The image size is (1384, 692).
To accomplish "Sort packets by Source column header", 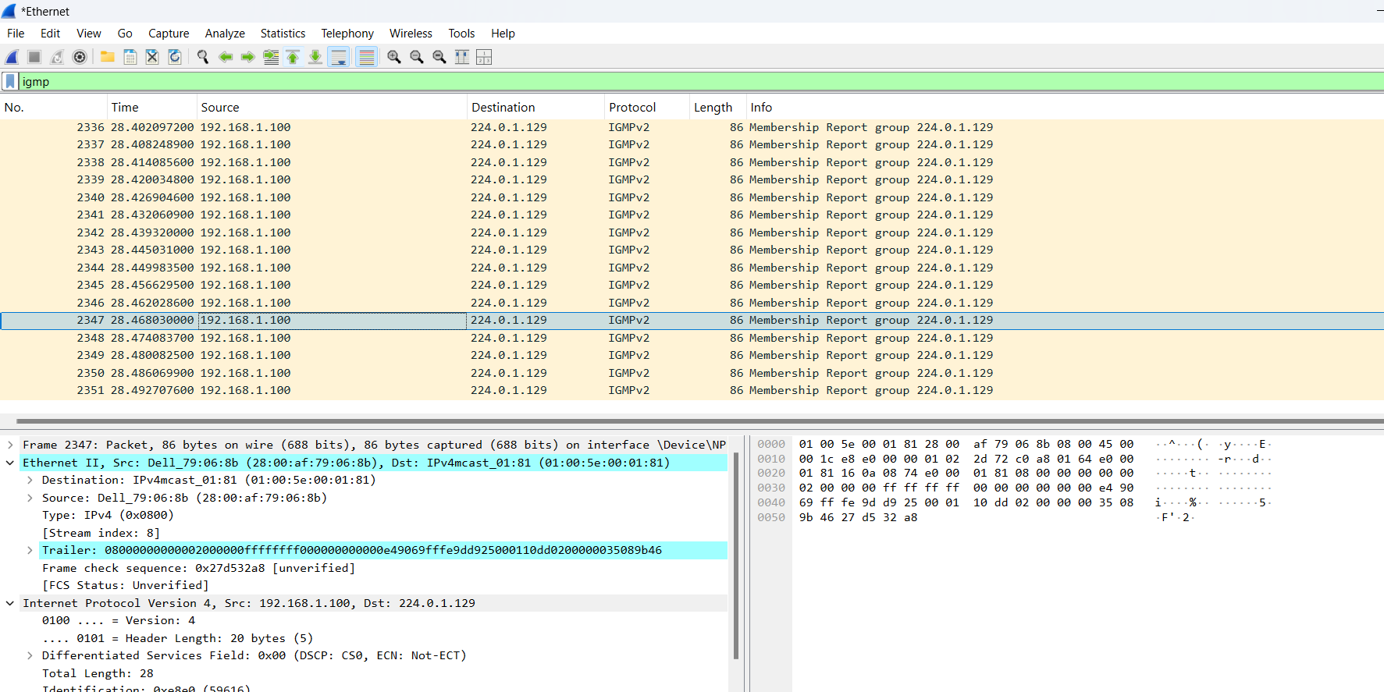I will [x=332, y=108].
